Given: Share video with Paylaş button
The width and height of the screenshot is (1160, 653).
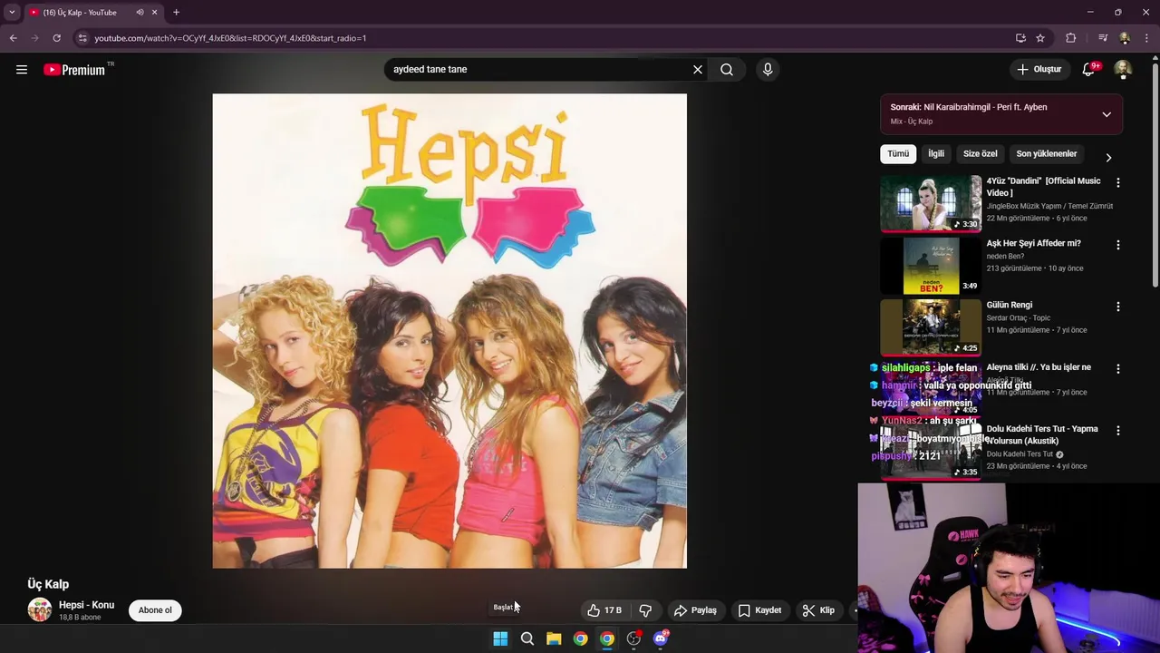Looking at the screenshot, I should [695, 610].
